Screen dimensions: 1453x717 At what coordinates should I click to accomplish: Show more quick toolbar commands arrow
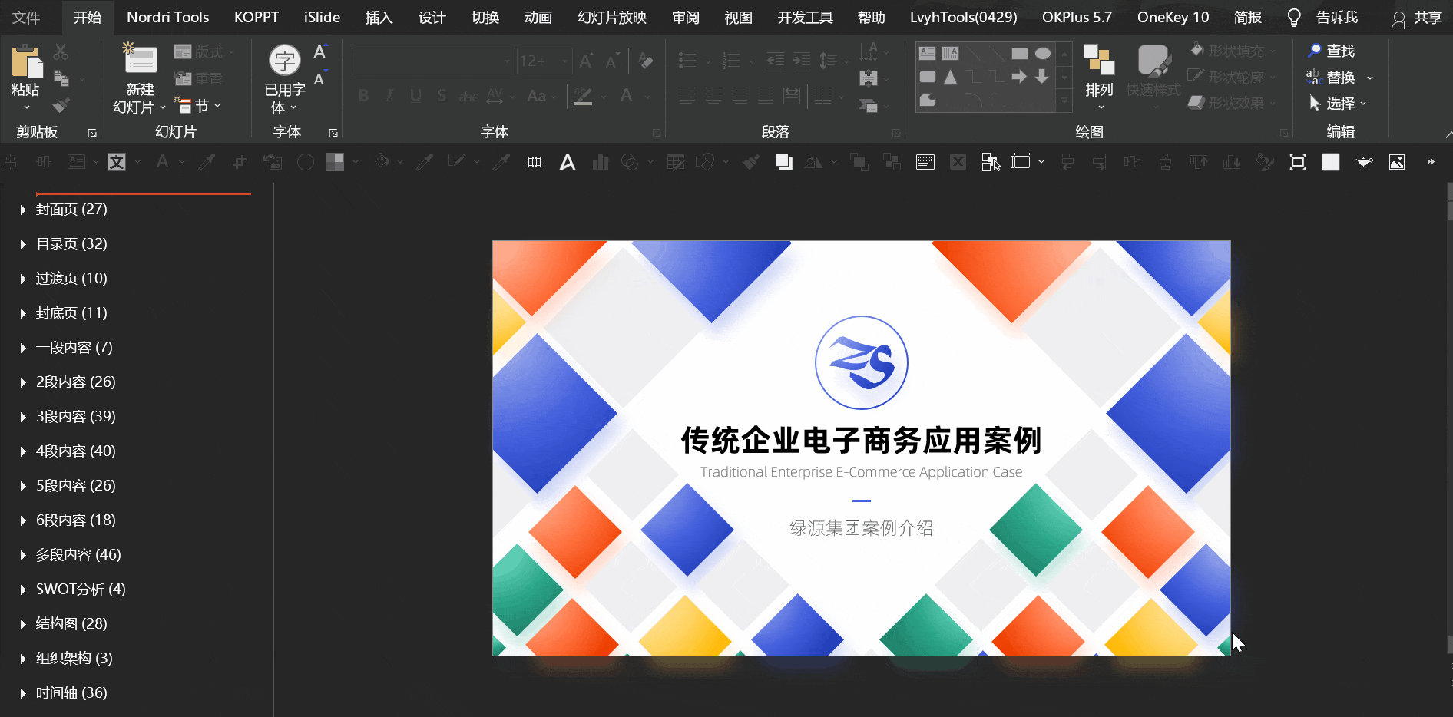1430,162
